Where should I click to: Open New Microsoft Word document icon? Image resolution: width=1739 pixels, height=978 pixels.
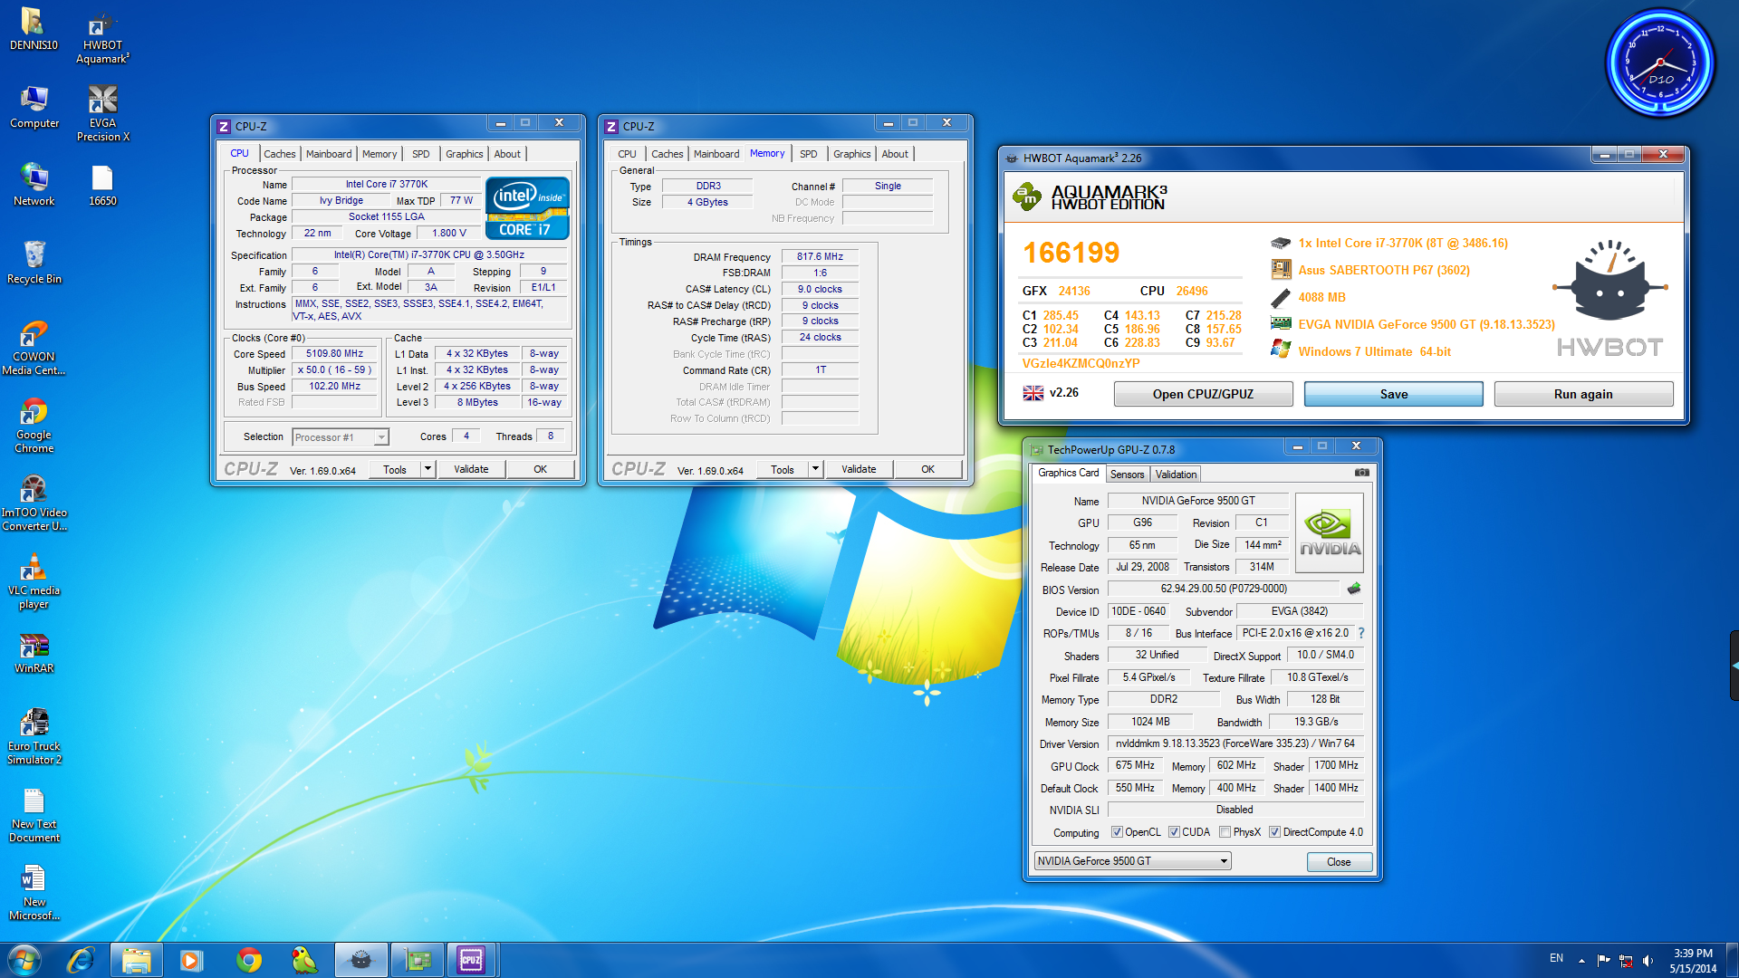click(34, 892)
